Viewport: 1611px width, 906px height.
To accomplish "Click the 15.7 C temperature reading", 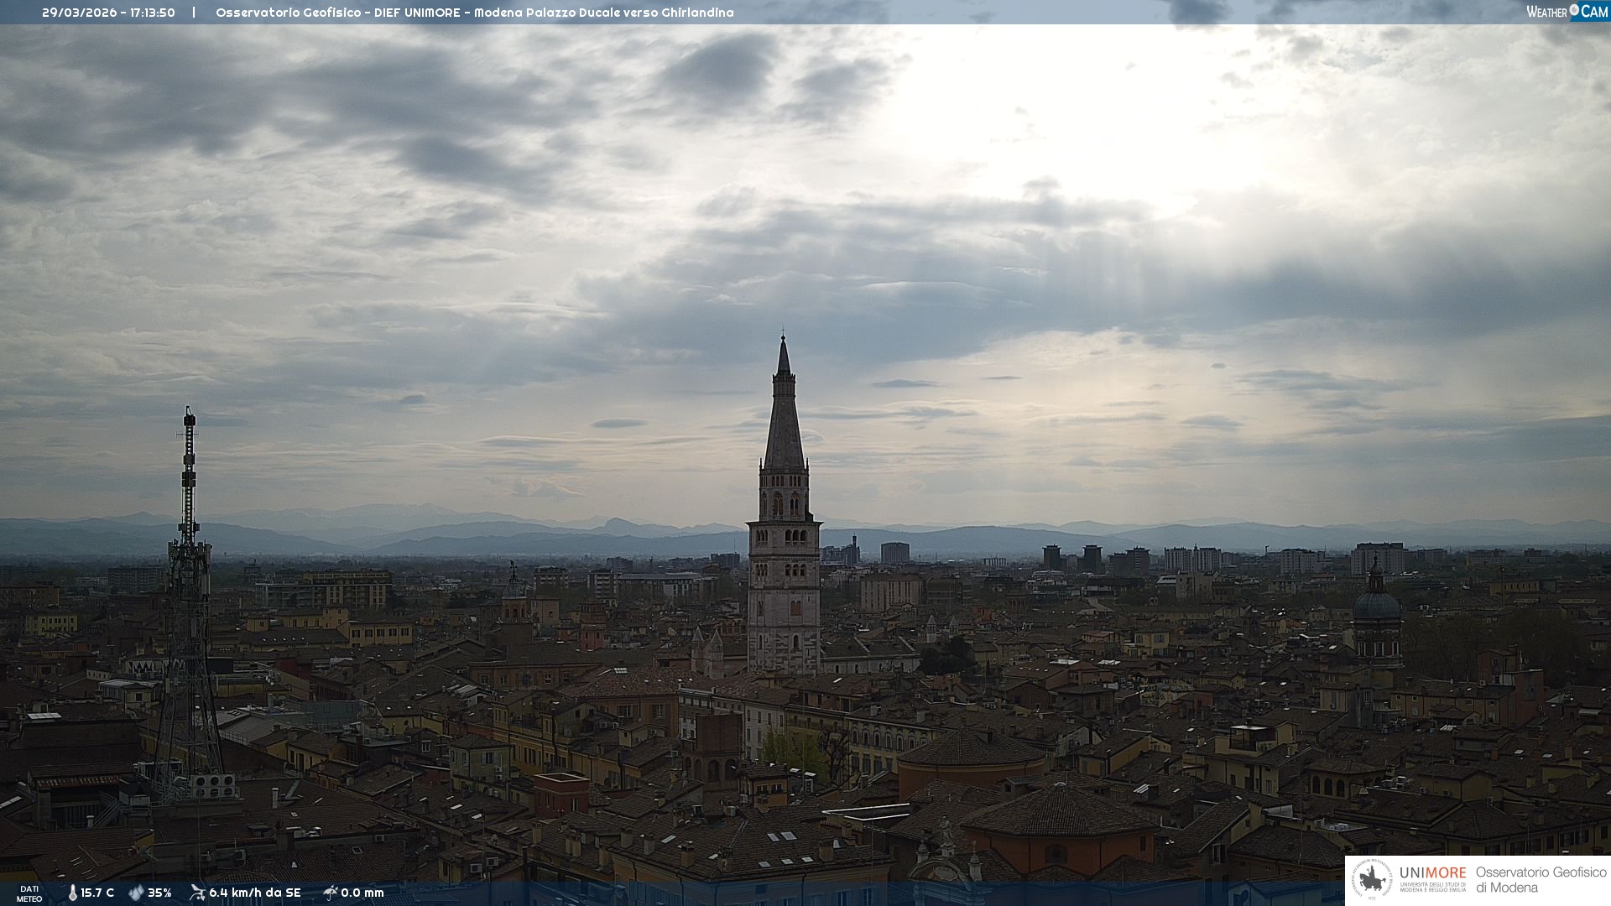I will click(x=97, y=893).
